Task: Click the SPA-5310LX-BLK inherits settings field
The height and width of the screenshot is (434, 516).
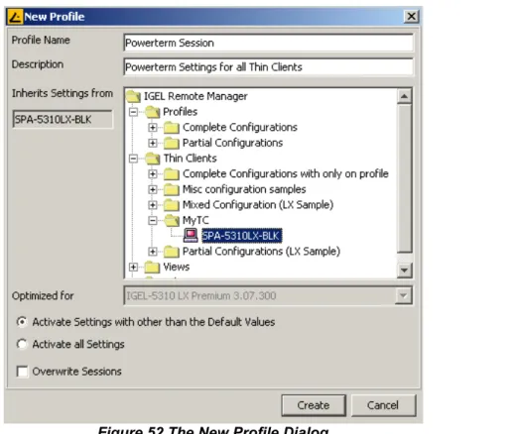Action: [x=63, y=119]
